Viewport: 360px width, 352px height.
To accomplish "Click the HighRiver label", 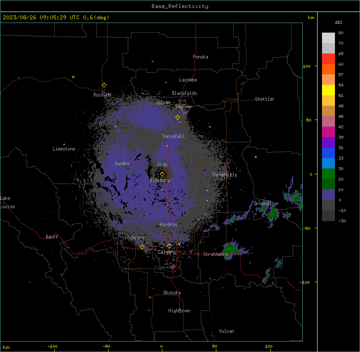I will pyautogui.click(x=180, y=311).
